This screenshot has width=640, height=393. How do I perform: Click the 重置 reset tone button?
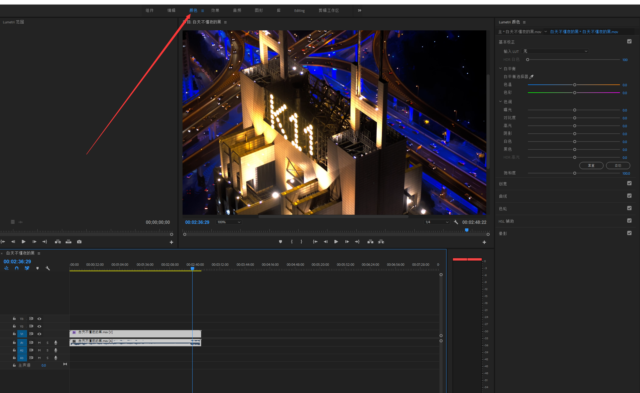[591, 166]
